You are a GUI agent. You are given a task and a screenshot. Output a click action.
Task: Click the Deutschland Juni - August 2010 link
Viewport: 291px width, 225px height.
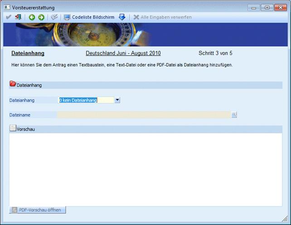tap(123, 53)
